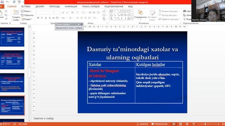Viewport: 225px width, 126px height.
Task: Toggle text shadow S formatting
Action: coord(50,18)
